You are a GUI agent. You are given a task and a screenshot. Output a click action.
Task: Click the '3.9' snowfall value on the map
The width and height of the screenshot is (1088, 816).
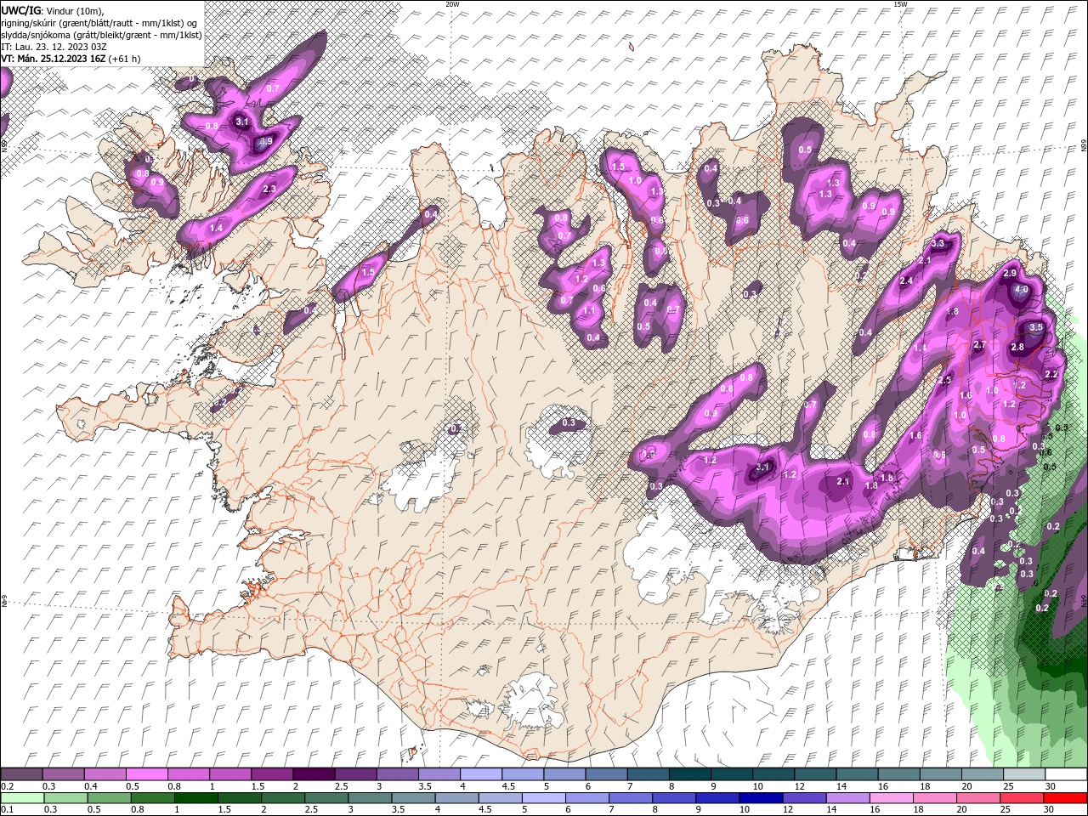pyautogui.click(x=266, y=142)
